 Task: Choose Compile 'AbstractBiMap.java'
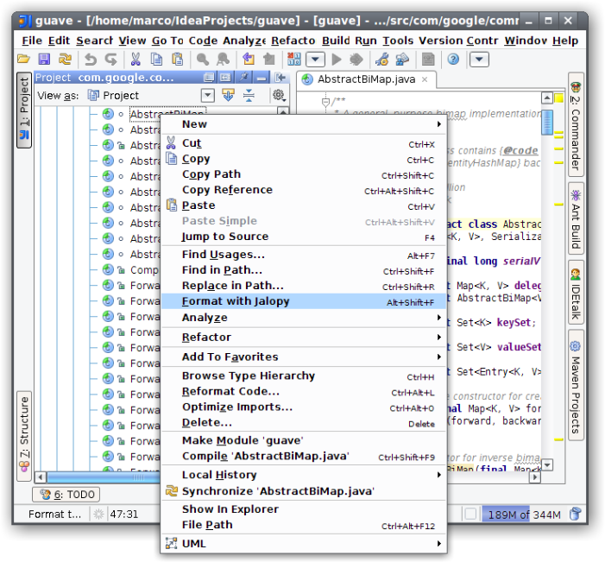point(304,456)
